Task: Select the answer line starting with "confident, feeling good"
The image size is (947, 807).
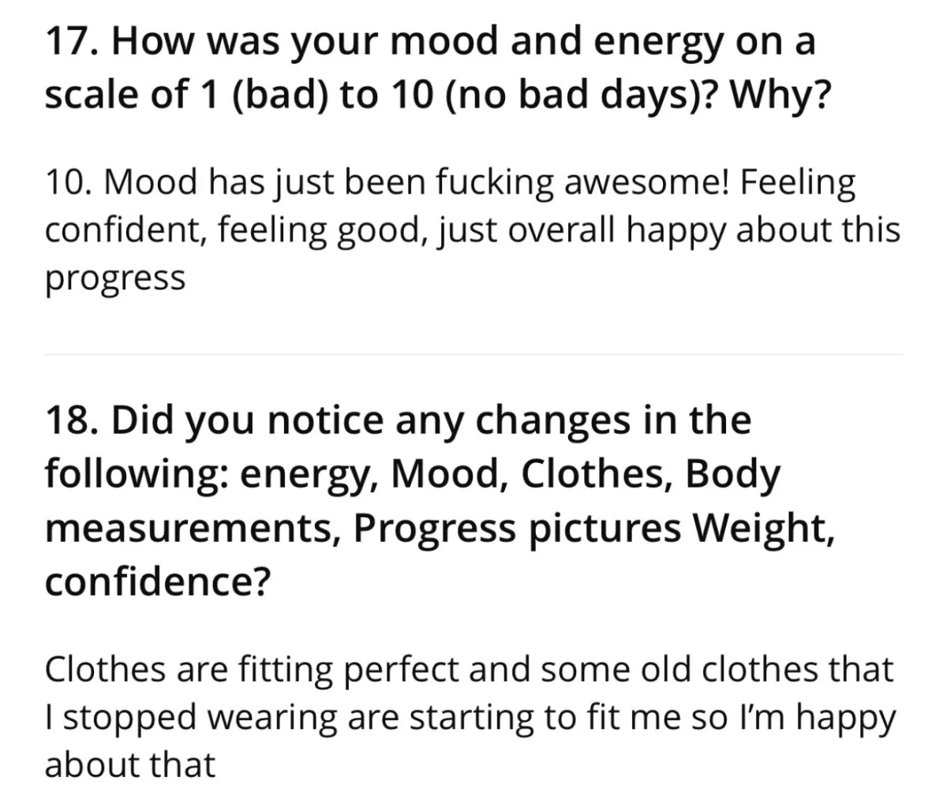Action: coord(472,231)
